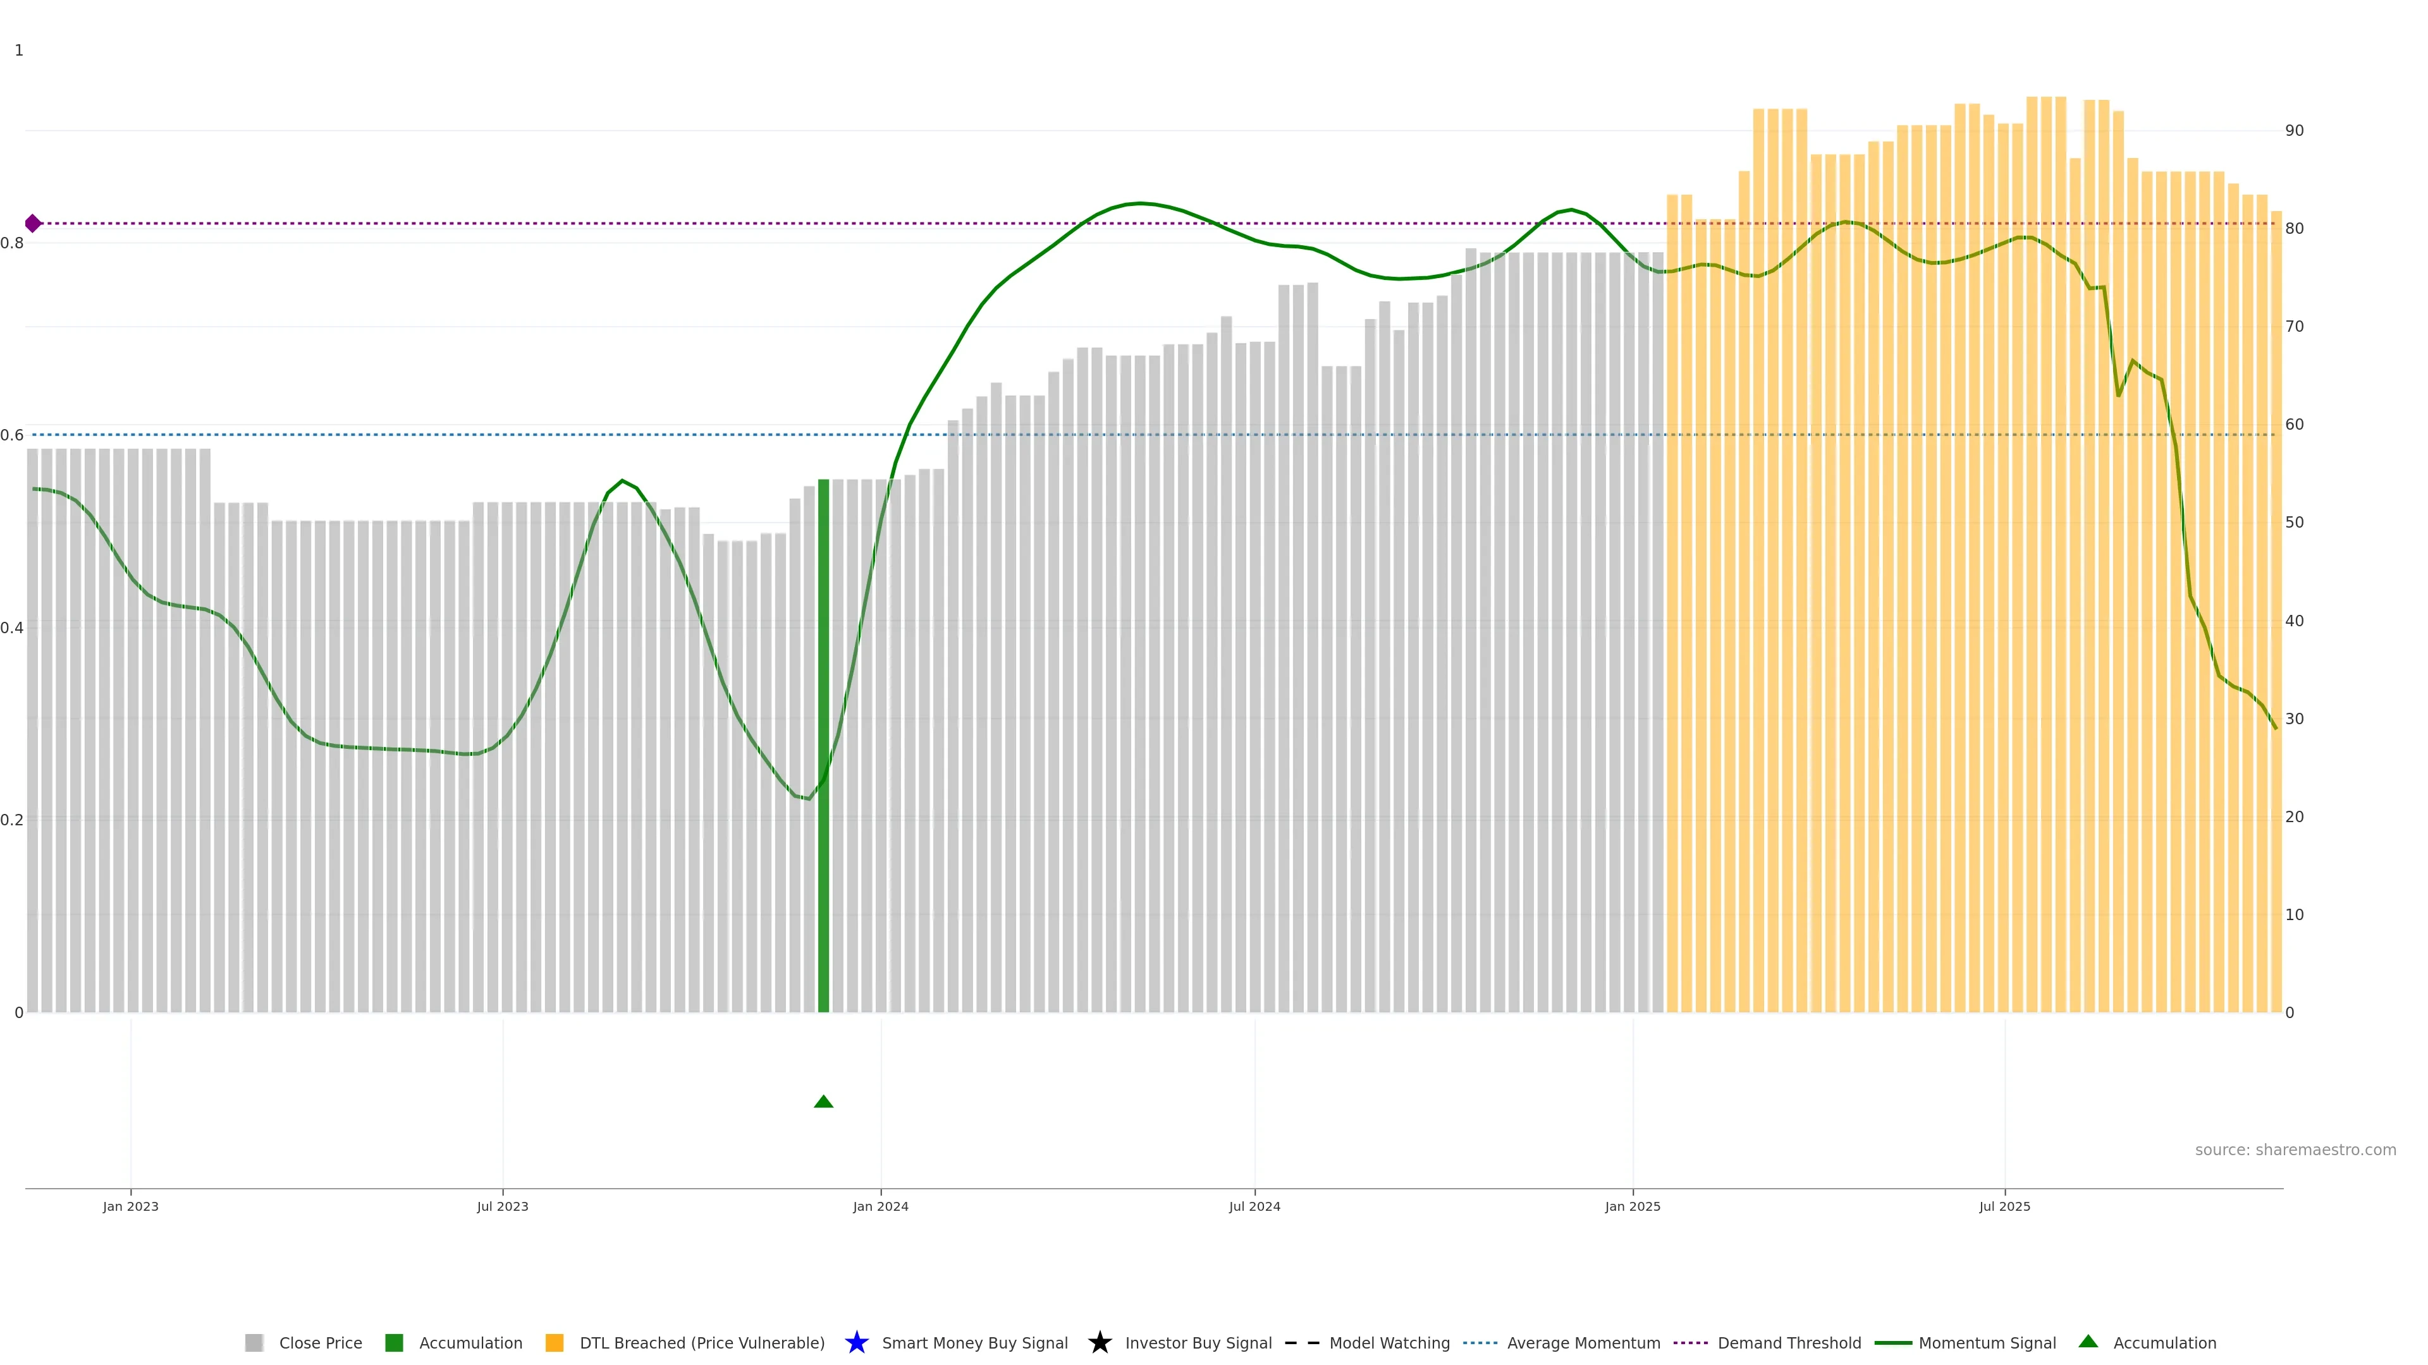Click the Average Momentum dotted line icon
Screen dimensions: 2428x1365
1480,1342
